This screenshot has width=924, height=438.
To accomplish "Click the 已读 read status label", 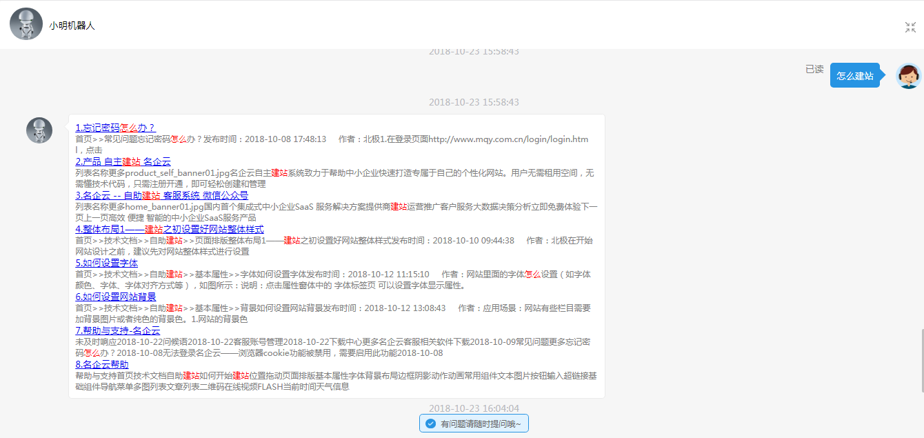I will [814, 69].
